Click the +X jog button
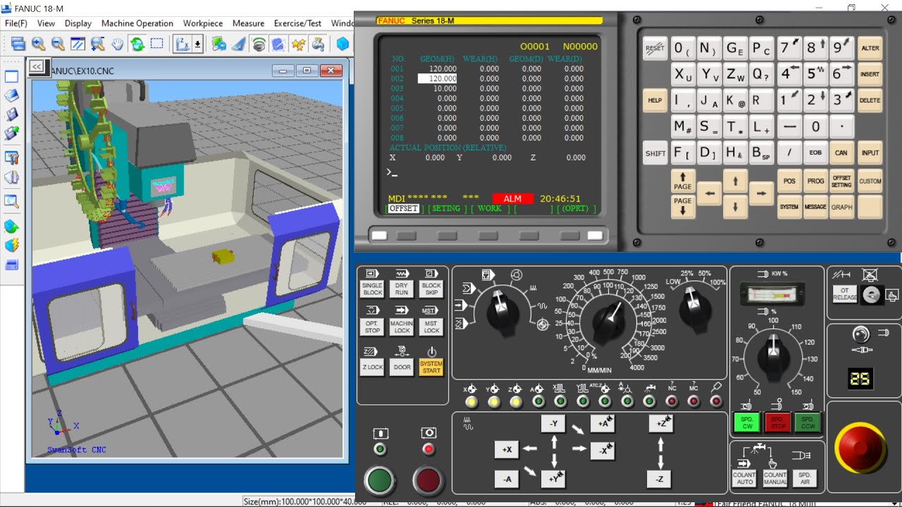 pos(507,449)
